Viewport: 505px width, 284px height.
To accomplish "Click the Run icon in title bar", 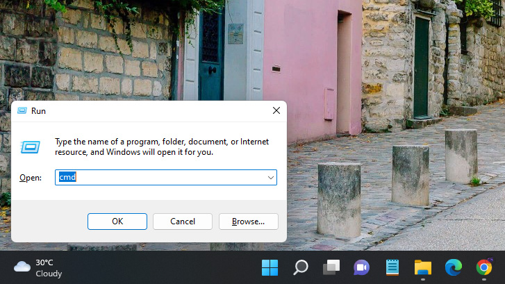I will pos(22,110).
